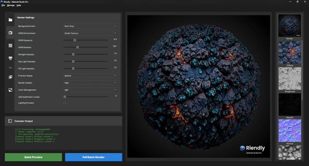Expand the Color Management dropdown
309x166 pixels.
[x=90, y=90]
